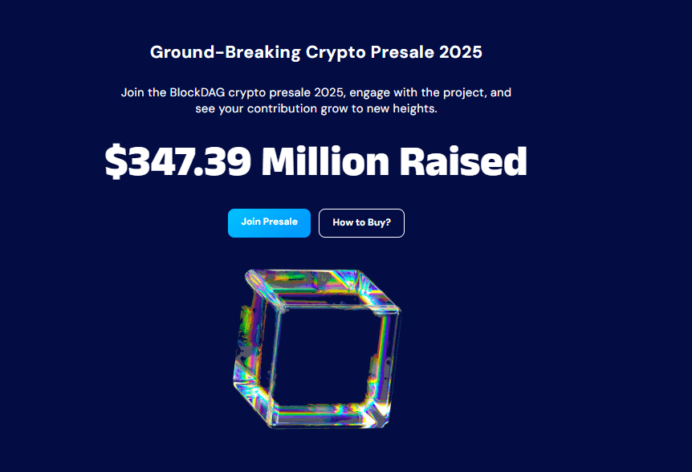Select the Ground-Breaking Crypto Presale 2025 heading
The width and height of the screenshot is (692, 472).
coord(316,52)
